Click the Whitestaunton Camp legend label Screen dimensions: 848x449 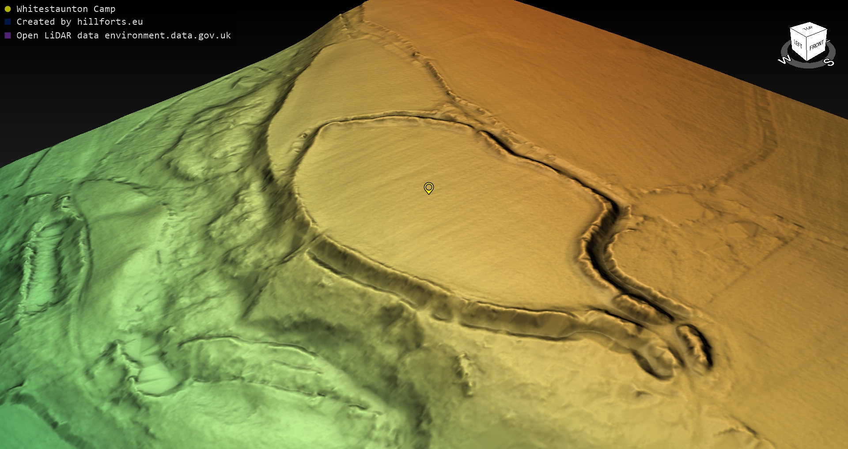pos(66,9)
